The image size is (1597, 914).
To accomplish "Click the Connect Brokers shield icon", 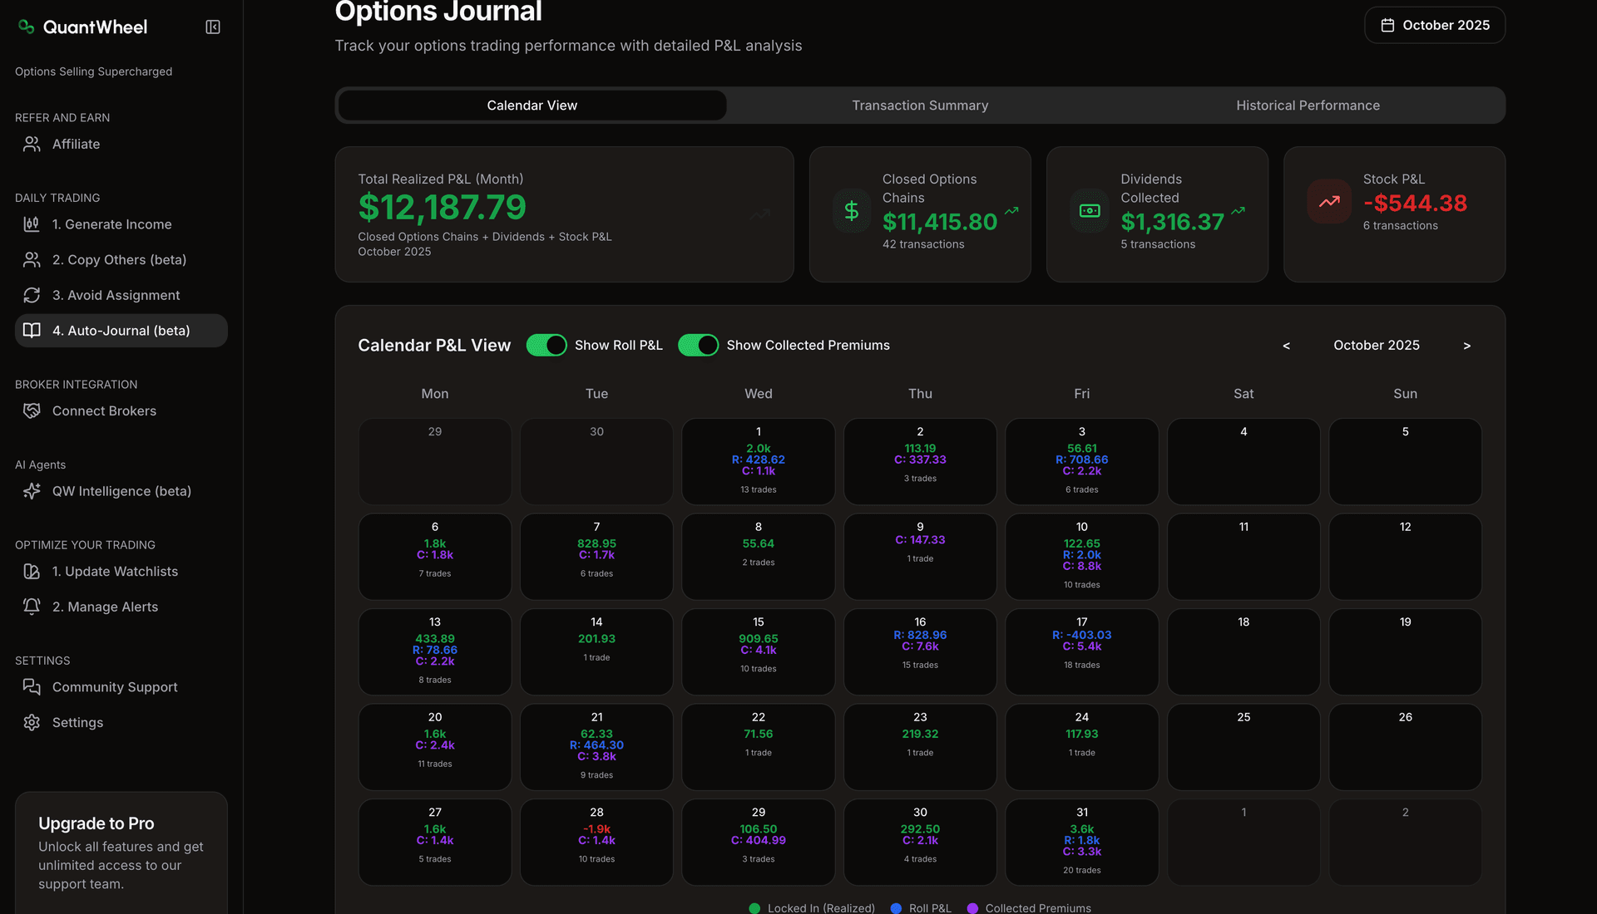I will click(x=32, y=410).
